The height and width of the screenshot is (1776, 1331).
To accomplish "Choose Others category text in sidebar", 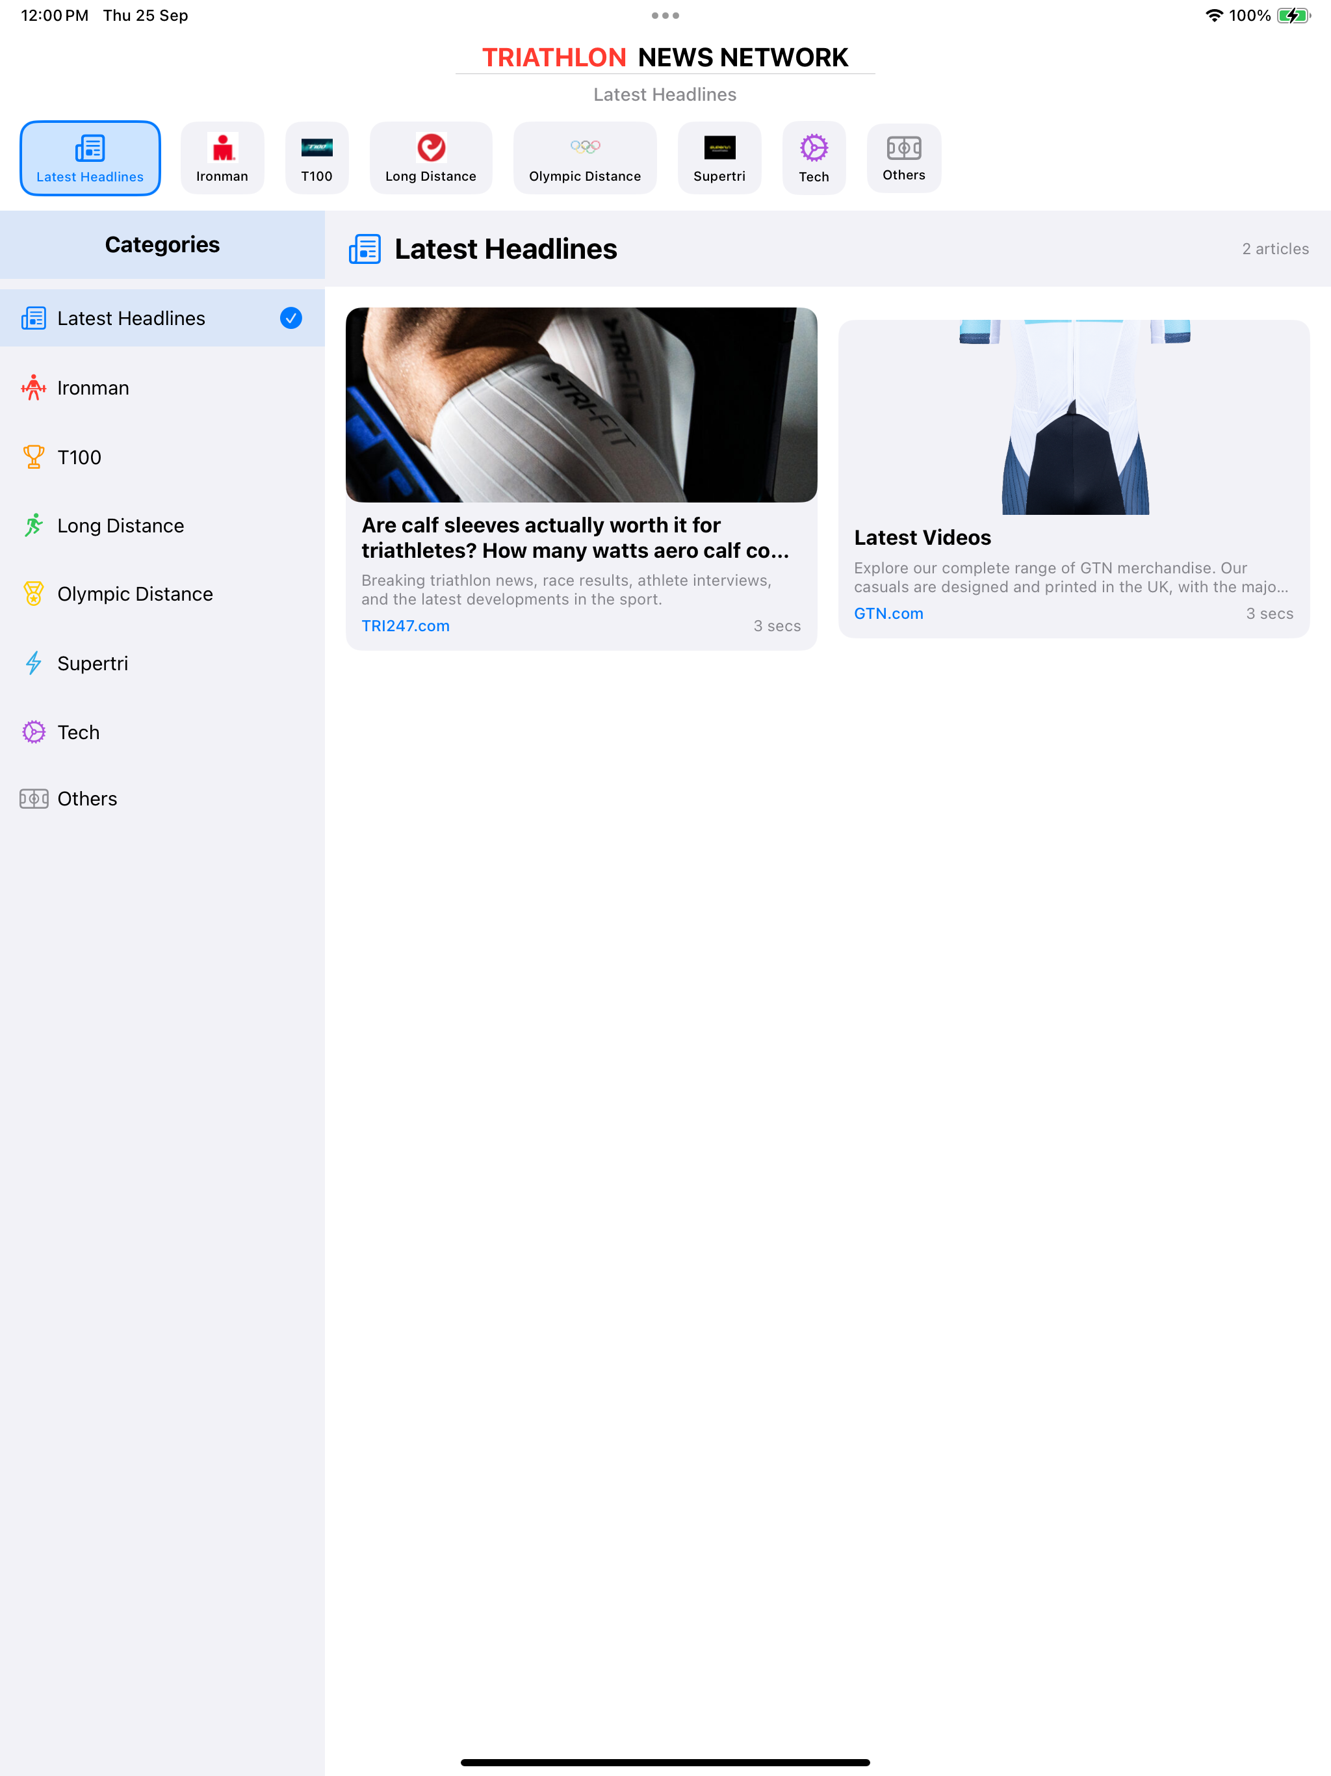I will 88,799.
